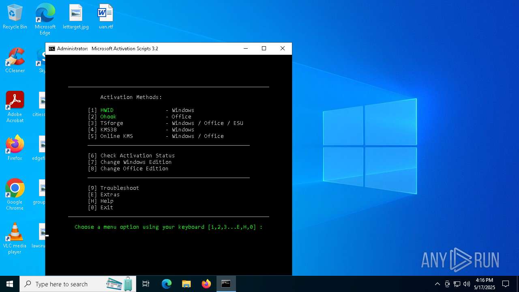
Task: Open the VLC media player shortcut
Action: [15, 238]
